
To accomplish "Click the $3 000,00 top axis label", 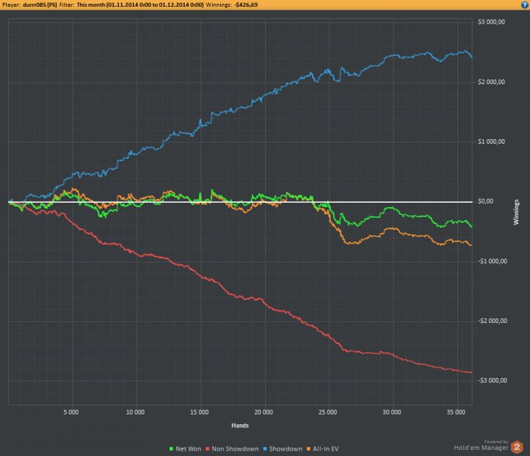I will click(491, 22).
